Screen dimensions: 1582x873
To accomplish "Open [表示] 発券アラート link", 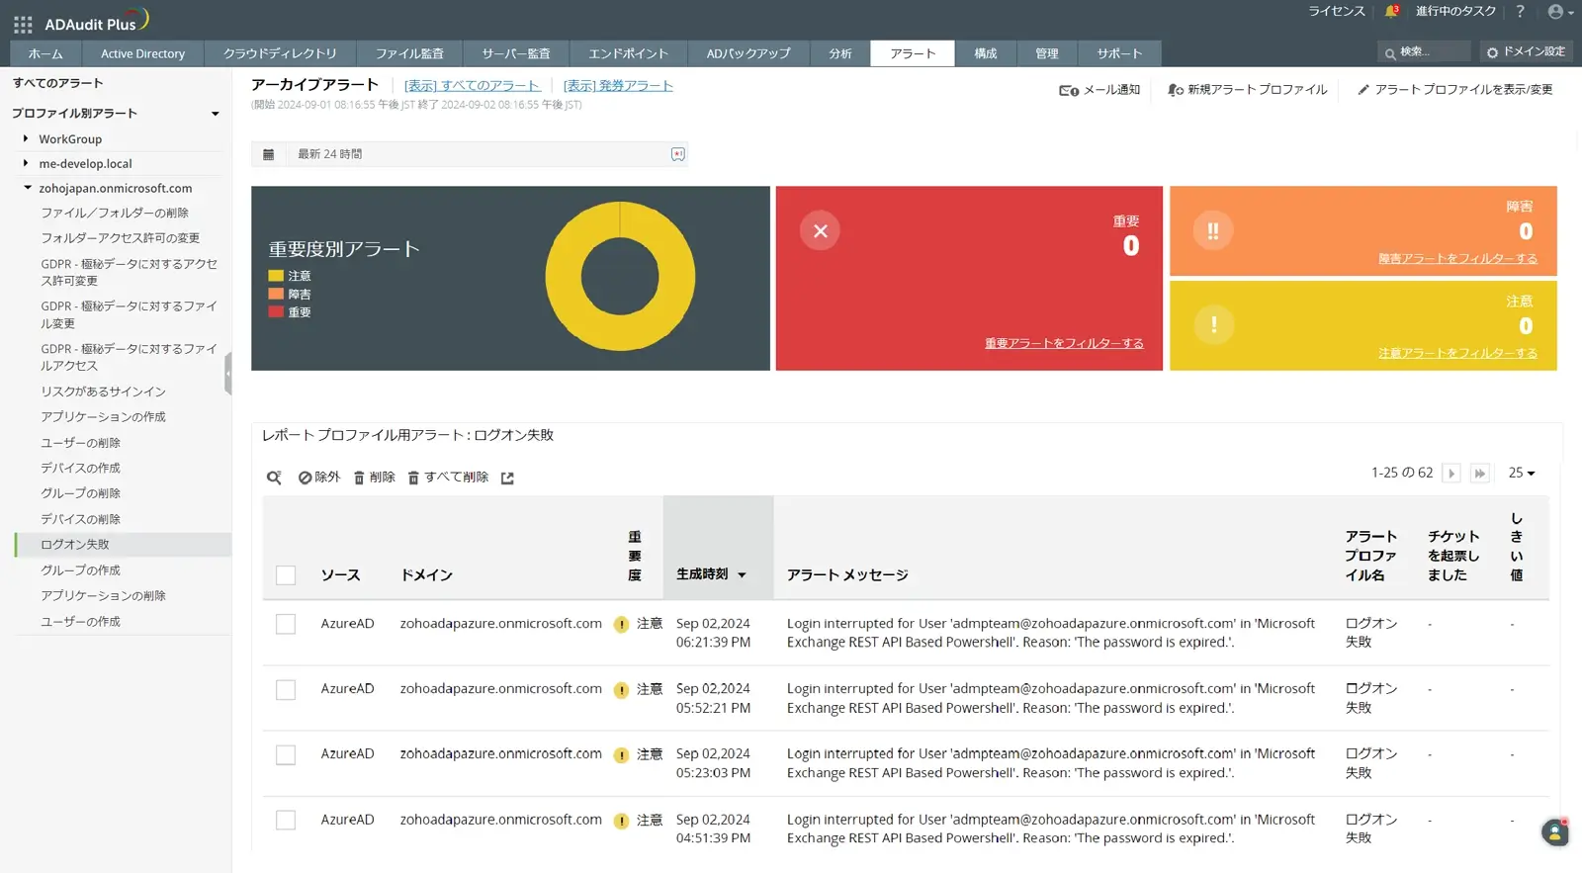I will [x=618, y=86].
